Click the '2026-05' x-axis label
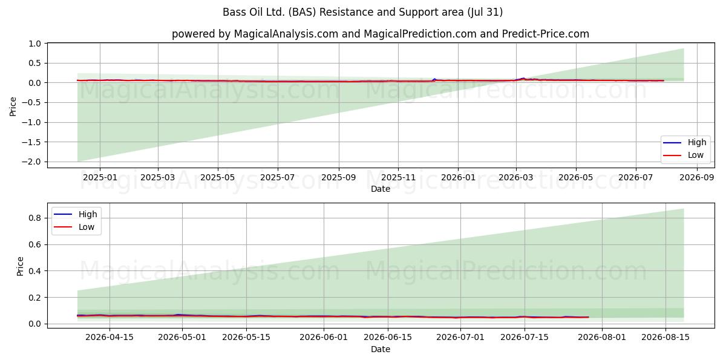The image size is (726, 363). coord(576,178)
